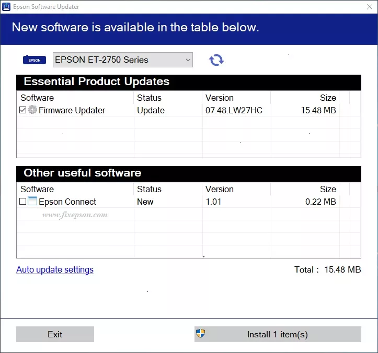
Task: Click Status header in Essential Product Updates
Action: click(149, 98)
